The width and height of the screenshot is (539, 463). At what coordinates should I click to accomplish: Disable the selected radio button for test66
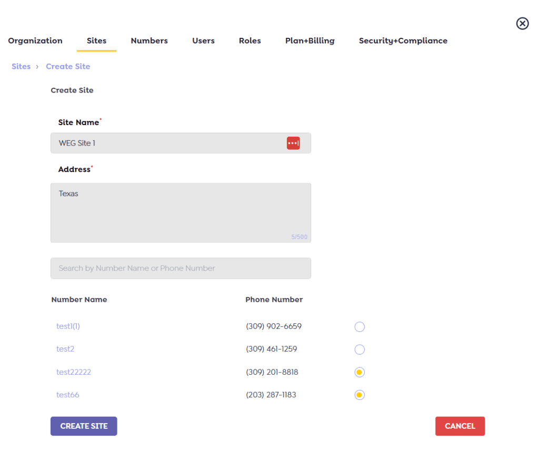pyautogui.click(x=360, y=395)
